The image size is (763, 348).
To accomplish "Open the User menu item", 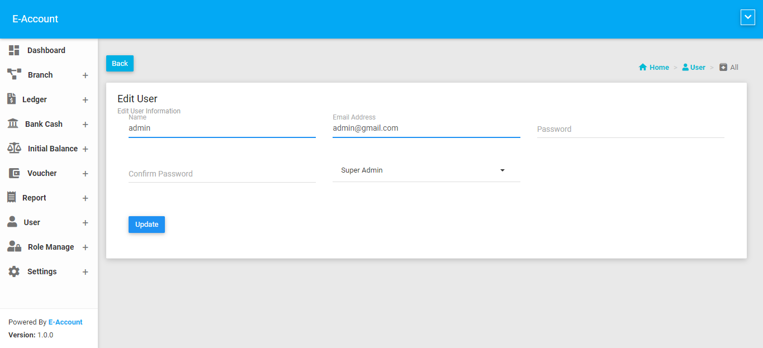I will tap(32, 222).
